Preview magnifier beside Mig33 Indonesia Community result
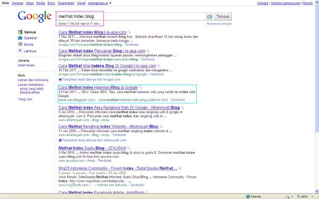Image resolution: width=319 pixels, height=199 pixels. point(179,168)
